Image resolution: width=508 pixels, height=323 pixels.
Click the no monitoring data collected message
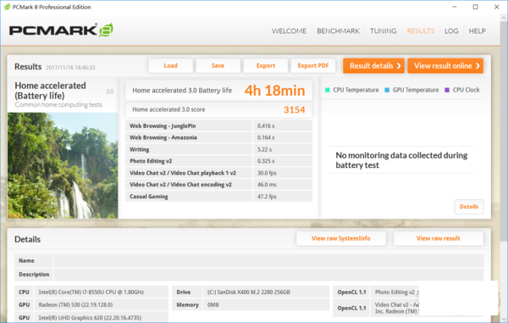point(401,160)
